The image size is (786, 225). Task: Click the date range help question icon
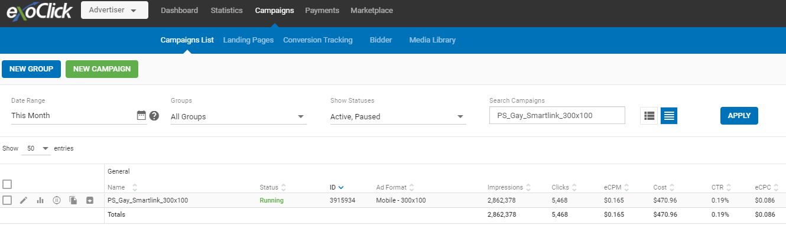point(154,116)
